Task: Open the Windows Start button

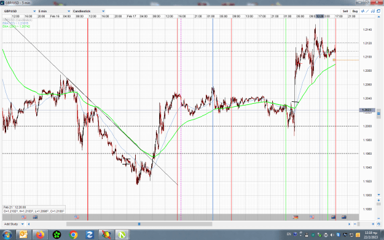Action: tap(7, 235)
